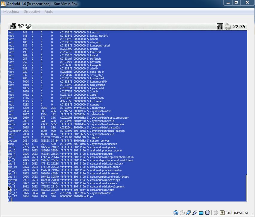Click the VirtualBox CD/DVD drive icon
Viewport: 255px width, 217px height.
pos(182,213)
